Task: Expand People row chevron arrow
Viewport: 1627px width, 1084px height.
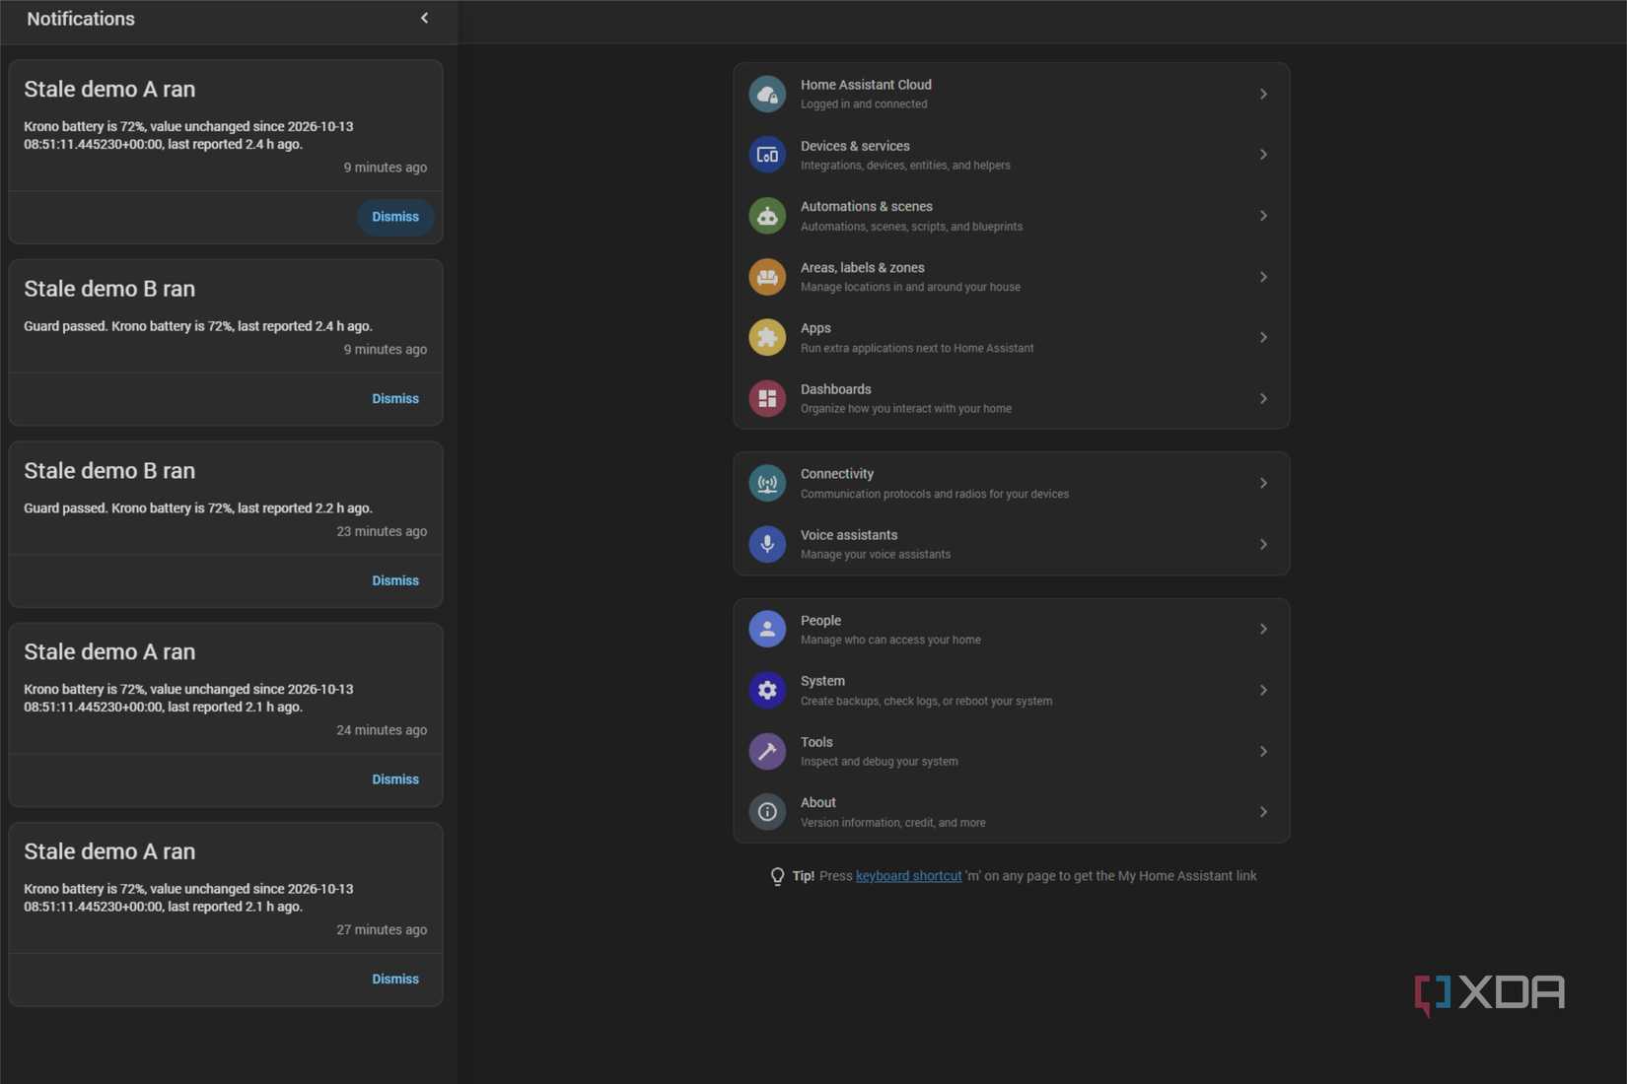Action: click(1263, 629)
